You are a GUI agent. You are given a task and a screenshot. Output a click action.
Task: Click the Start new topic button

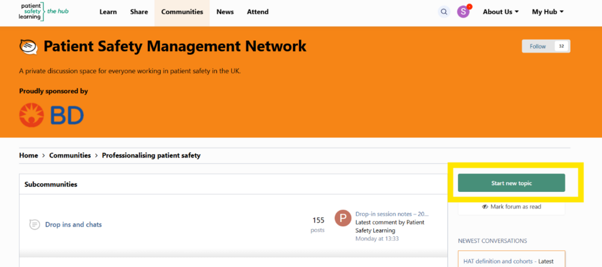point(511,183)
